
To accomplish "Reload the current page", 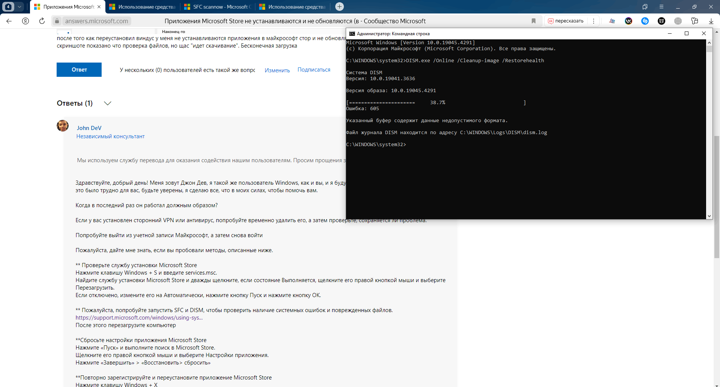I will (x=42, y=21).
